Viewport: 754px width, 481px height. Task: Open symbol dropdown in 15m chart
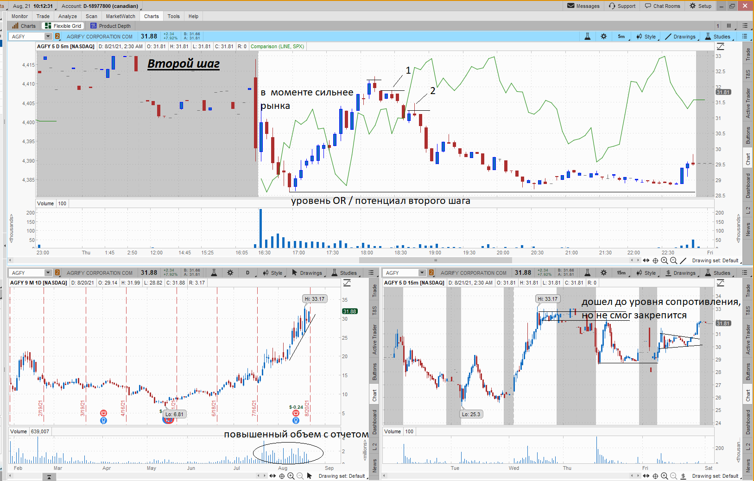point(422,273)
